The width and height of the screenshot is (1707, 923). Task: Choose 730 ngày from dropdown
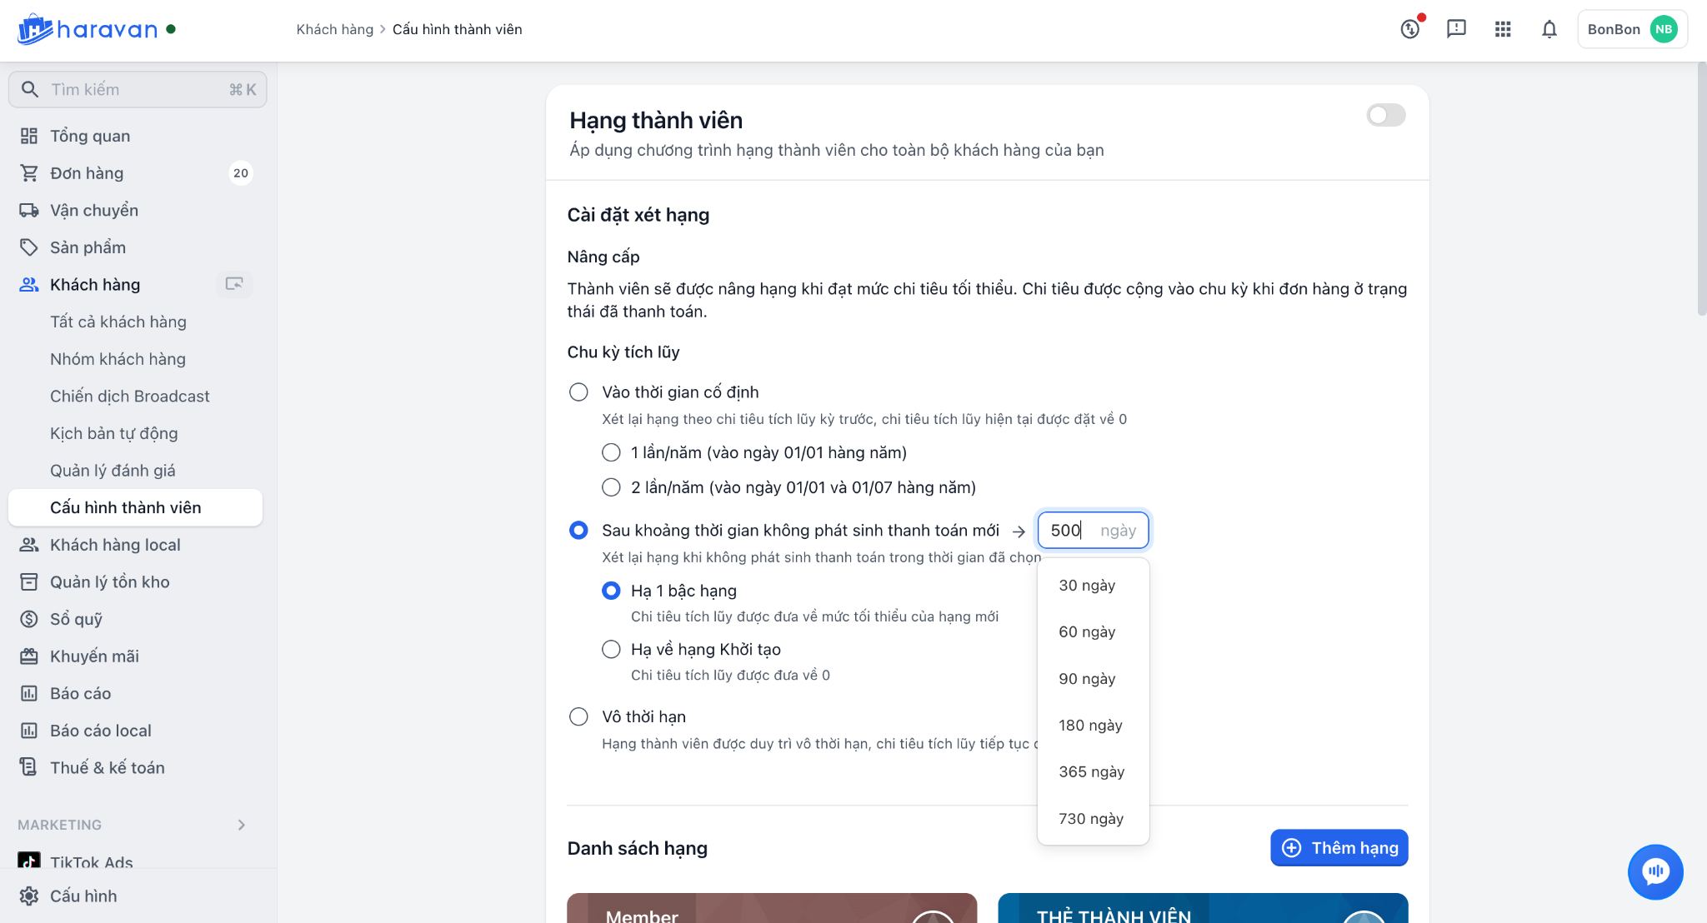coord(1093,818)
